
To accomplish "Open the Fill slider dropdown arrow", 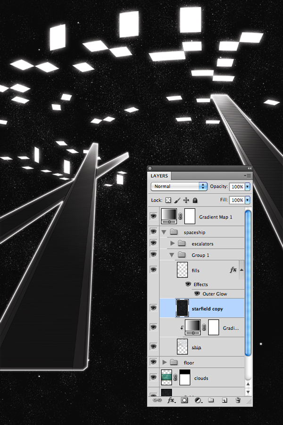I will point(247,200).
